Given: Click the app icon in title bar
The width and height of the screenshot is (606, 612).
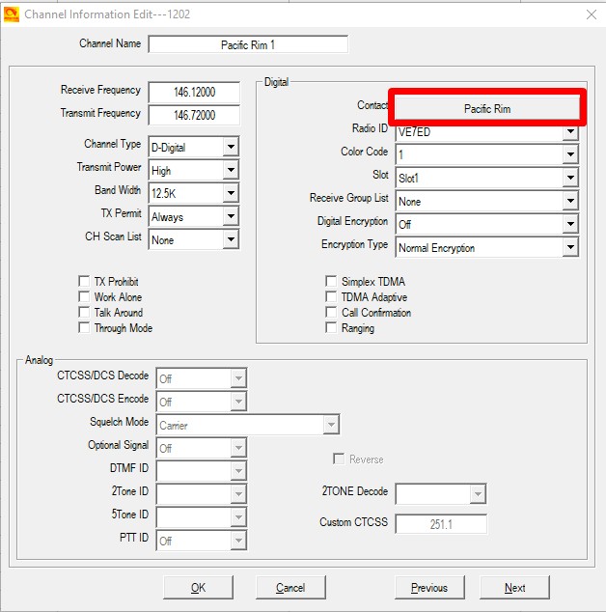Looking at the screenshot, I should click(11, 14).
